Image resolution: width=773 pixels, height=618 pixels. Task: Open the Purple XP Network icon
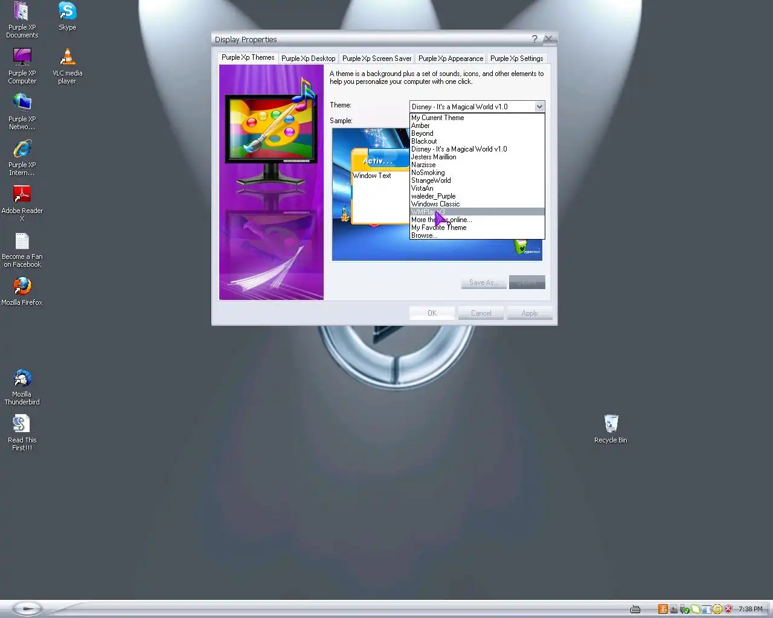(22, 111)
